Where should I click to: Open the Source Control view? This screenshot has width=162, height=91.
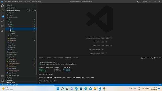(3, 16)
